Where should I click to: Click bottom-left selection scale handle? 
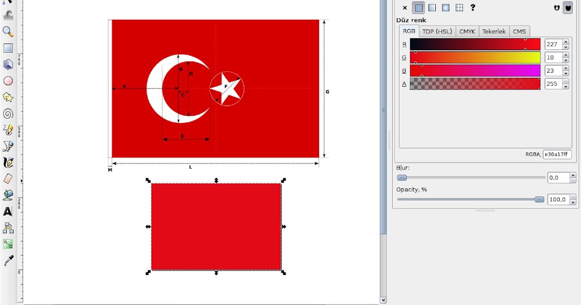(x=148, y=273)
